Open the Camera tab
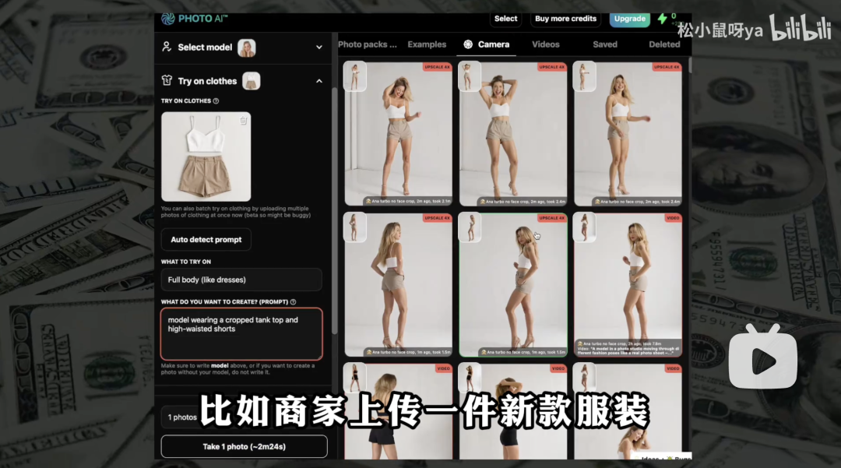This screenshot has width=841, height=468. [x=487, y=44]
